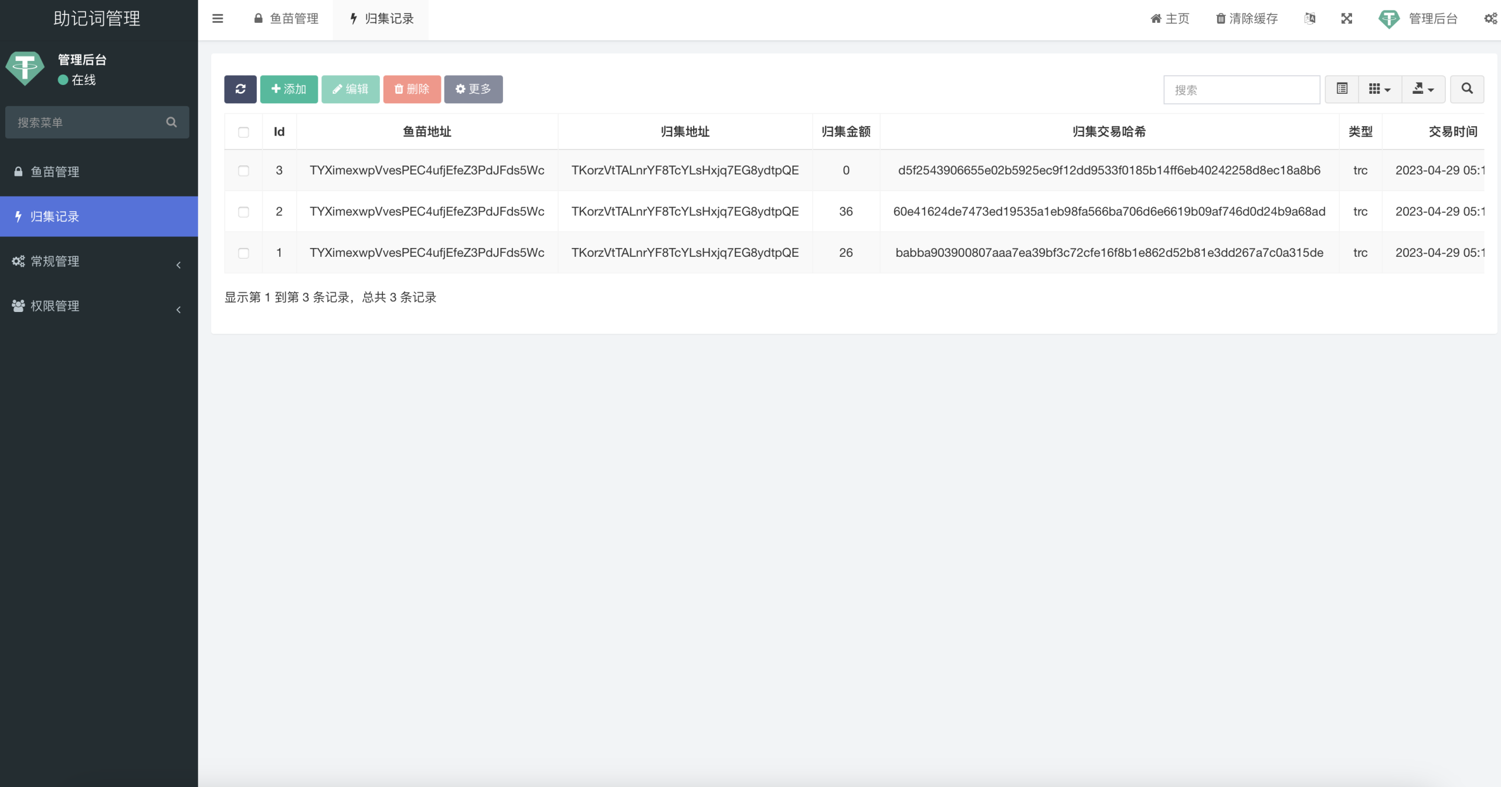This screenshot has height=787, width=1501.
Task: Check the checkbox for record Id 3
Action: tap(243, 171)
